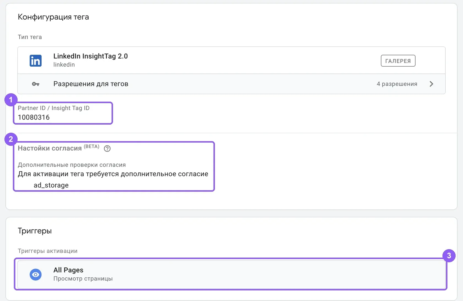Open help for consent settings question mark
463x301 pixels.
coord(107,149)
